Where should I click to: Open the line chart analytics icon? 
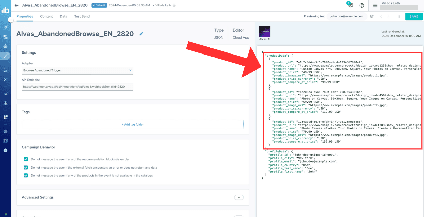tap(5, 94)
